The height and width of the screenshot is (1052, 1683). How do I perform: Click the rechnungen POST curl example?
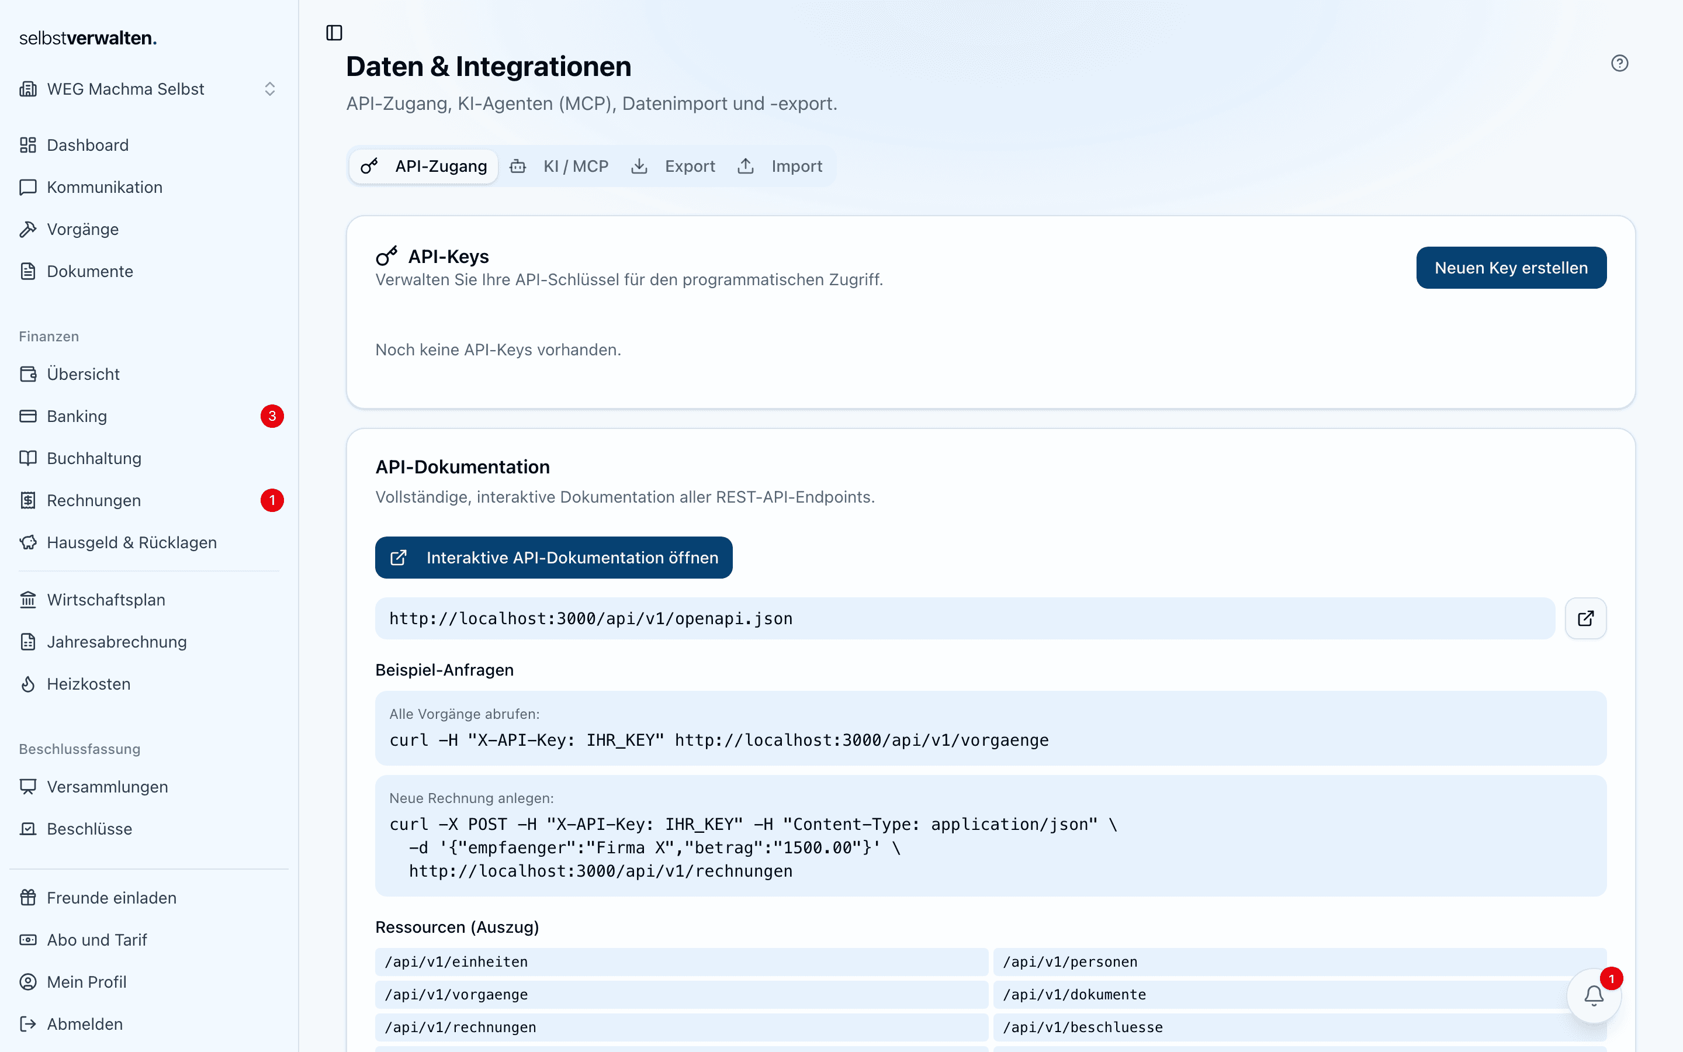click(991, 836)
